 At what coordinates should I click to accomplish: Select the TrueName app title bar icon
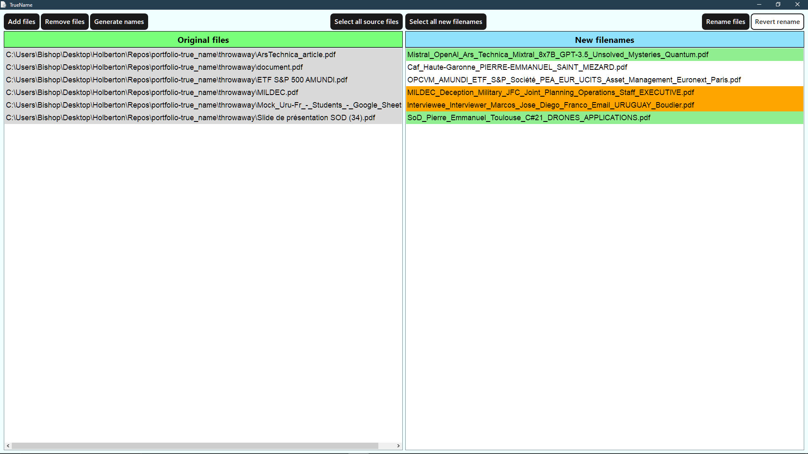(5, 5)
